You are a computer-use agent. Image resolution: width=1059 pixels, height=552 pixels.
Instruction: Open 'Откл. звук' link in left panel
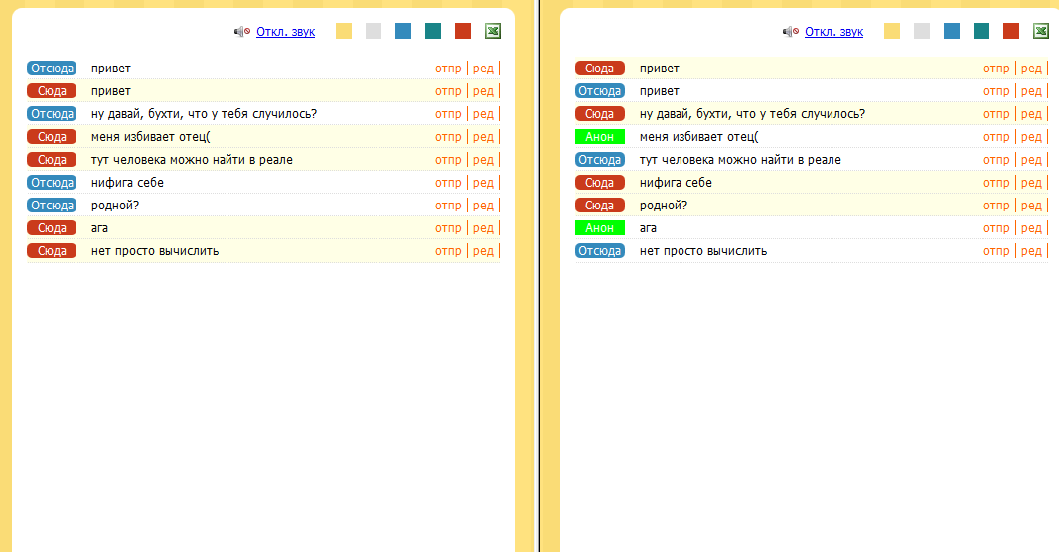pos(286,31)
